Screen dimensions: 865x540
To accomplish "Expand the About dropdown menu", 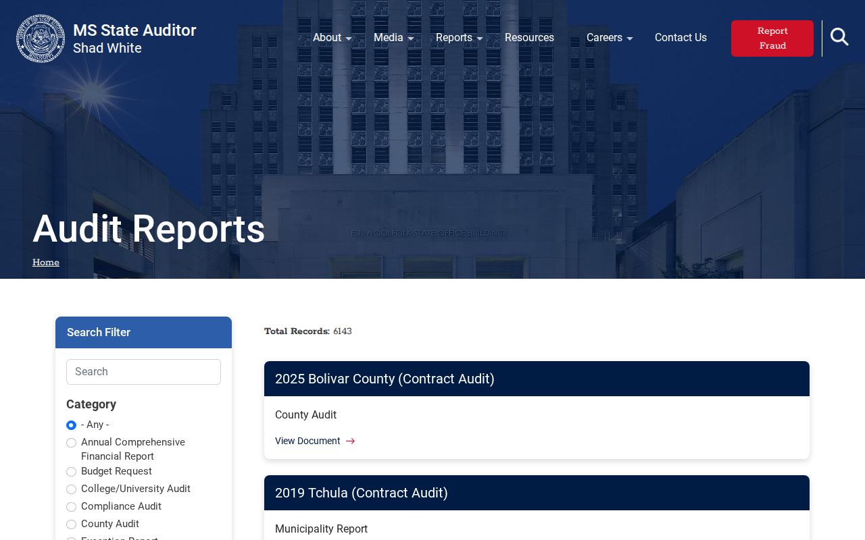I will [332, 38].
